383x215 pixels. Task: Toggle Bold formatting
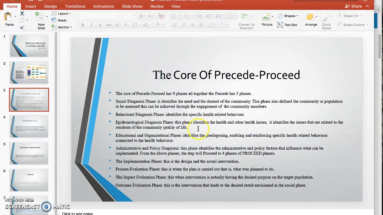pyautogui.click(x=83, y=25)
